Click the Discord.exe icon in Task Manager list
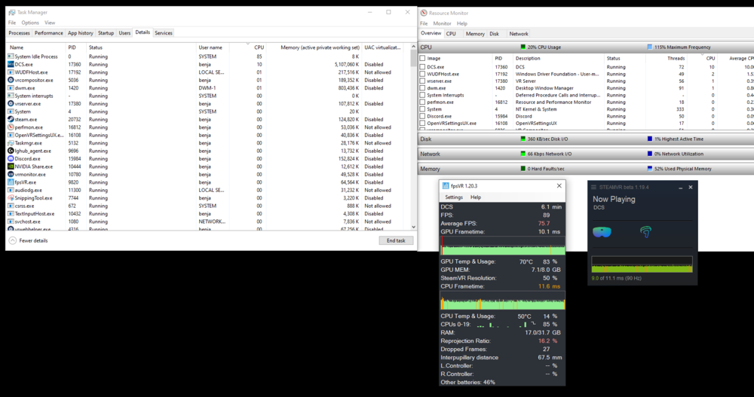 11,159
